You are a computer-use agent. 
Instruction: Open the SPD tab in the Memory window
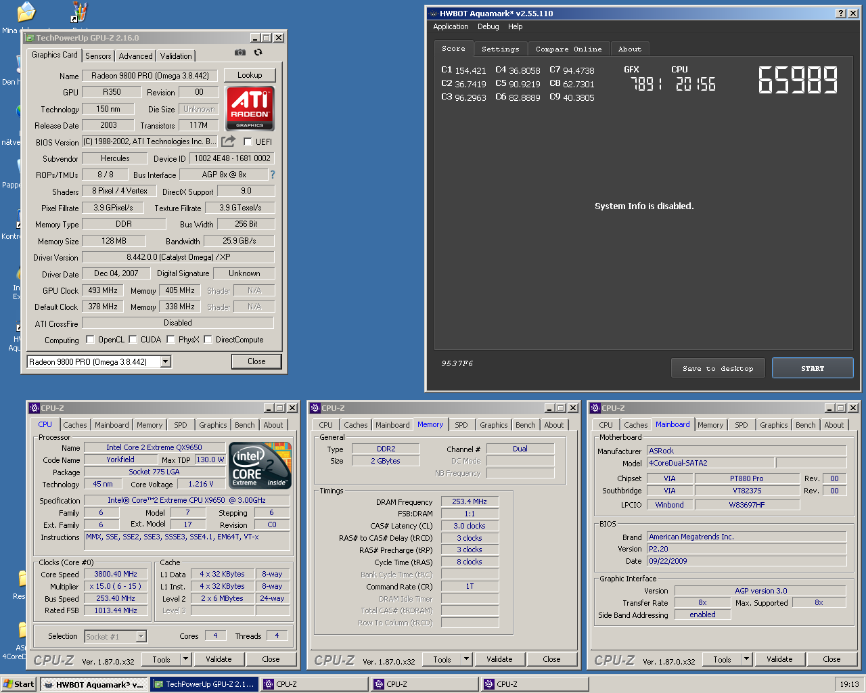pyautogui.click(x=461, y=425)
